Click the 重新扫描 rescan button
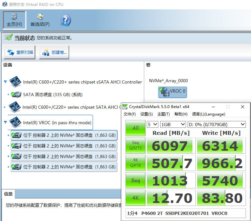This screenshot has height=221, width=251. point(20,52)
